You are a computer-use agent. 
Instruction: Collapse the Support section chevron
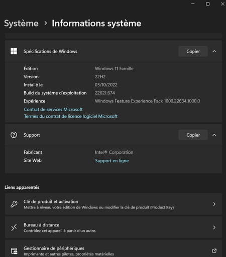(x=214, y=135)
